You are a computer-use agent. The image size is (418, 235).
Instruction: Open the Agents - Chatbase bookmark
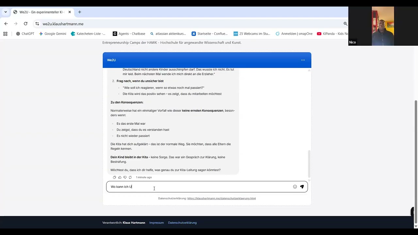pyautogui.click(x=129, y=34)
